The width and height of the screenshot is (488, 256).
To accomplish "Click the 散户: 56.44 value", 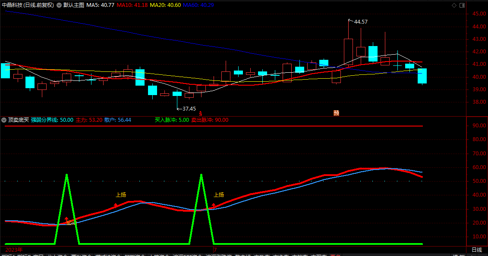I will [x=118, y=120].
